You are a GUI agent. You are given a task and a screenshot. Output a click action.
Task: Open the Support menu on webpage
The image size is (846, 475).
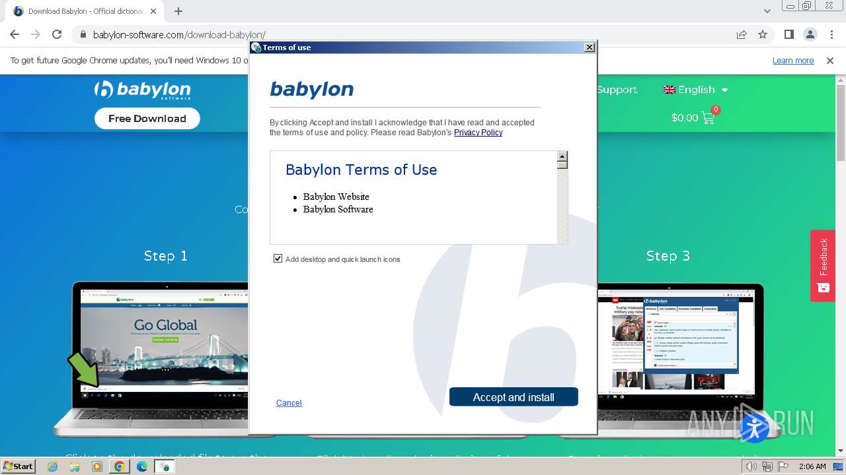[x=617, y=90]
